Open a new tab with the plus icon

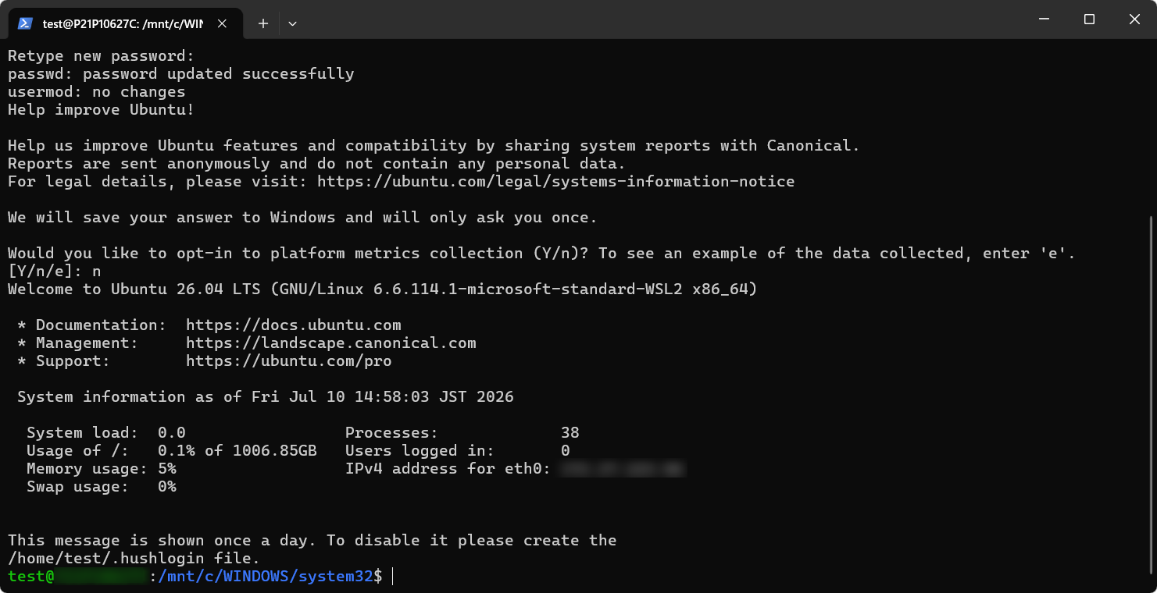point(263,23)
